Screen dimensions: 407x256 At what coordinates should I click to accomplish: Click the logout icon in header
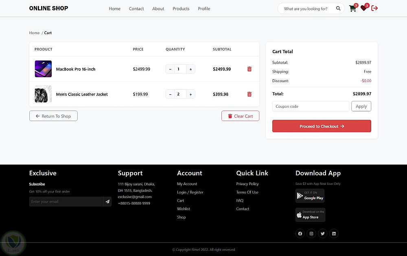374,8
